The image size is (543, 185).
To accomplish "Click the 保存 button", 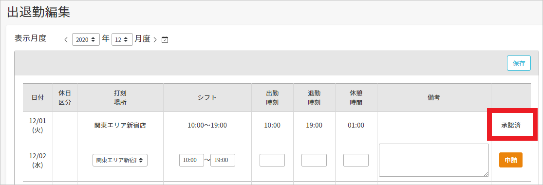I will [x=519, y=63].
